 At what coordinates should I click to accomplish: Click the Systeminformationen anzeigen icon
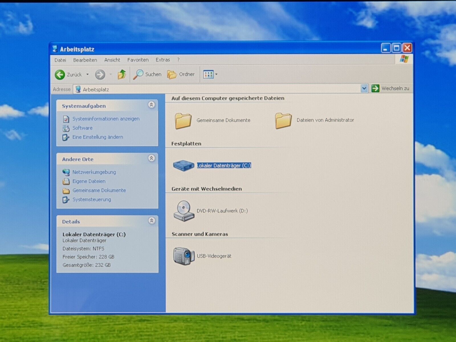[x=66, y=119]
